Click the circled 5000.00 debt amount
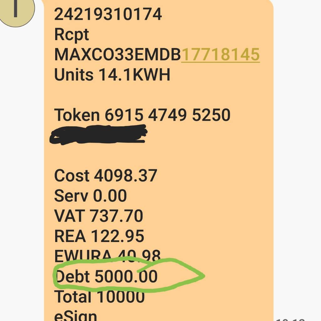The height and width of the screenshot is (321, 321). 126,276
